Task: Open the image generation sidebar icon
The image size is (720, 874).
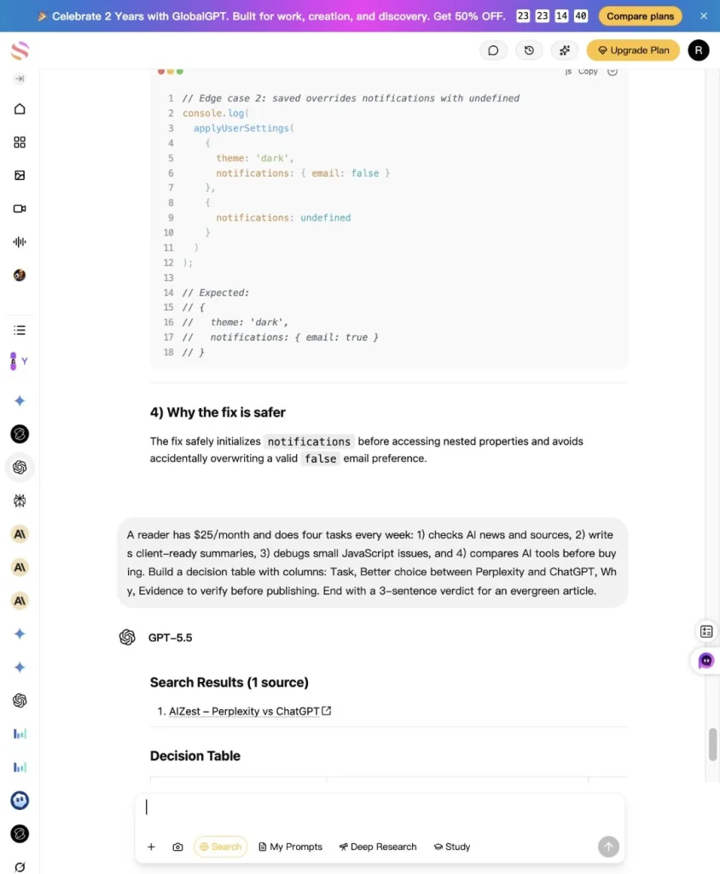Action: 20,176
